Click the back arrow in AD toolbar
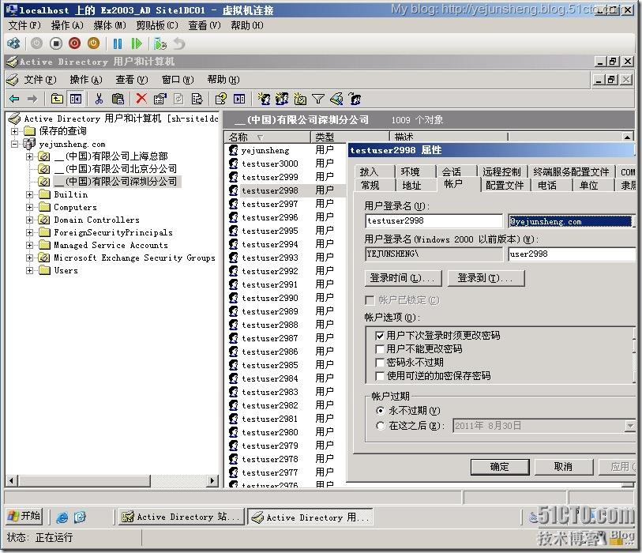Screen dimensions: 642x553 (x=14, y=99)
